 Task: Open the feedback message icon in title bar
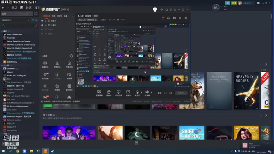click(162, 10)
